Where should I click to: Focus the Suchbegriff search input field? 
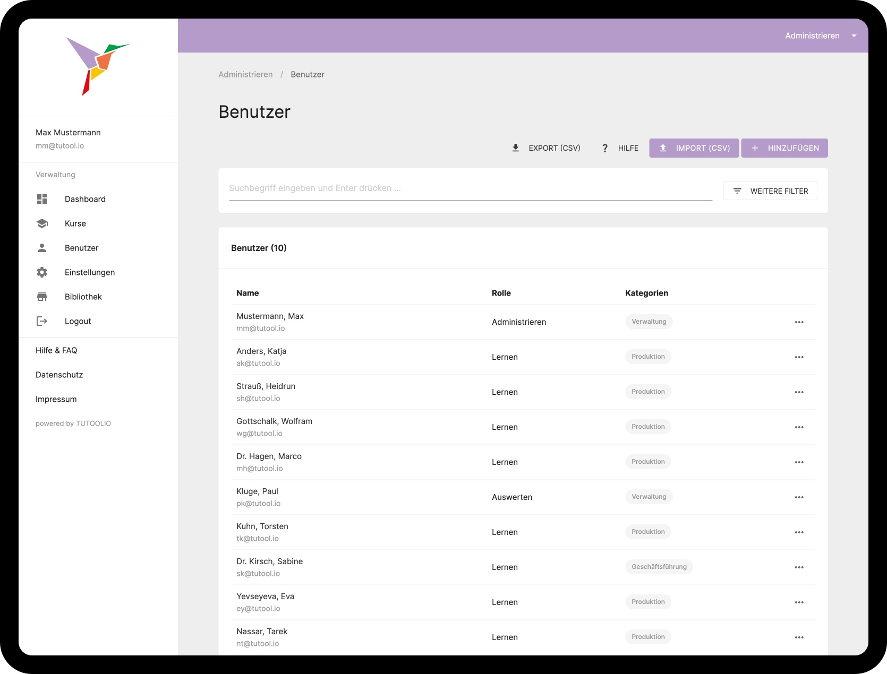pyautogui.click(x=470, y=188)
